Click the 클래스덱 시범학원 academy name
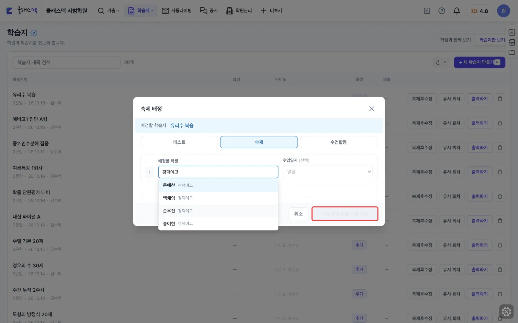Screen dimensions: 518x323 point(66,11)
